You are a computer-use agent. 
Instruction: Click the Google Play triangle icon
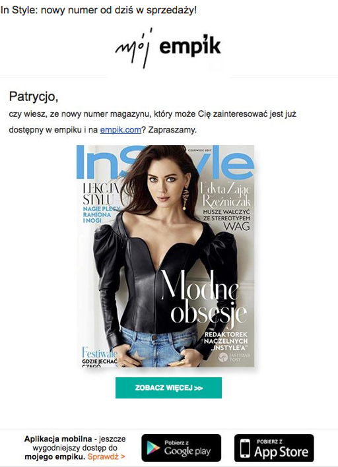(x=153, y=448)
